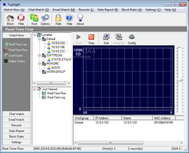Click the tree scrollbar left arrow
The height and width of the screenshot is (153, 189).
click(x=34, y=83)
